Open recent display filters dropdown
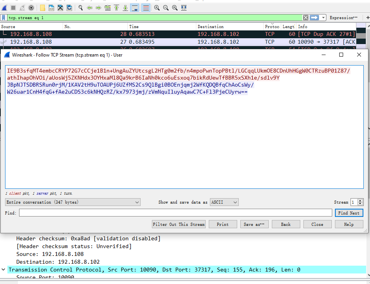This screenshot has width=370, height=284. (323, 18)
